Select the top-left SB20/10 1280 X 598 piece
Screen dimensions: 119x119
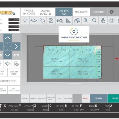[56, 60]
